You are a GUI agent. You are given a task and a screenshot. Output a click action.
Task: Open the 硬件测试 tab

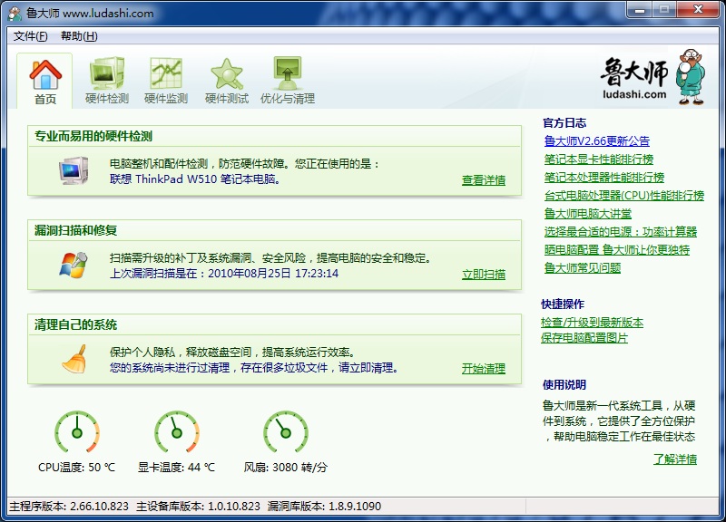tap(226, 82)
